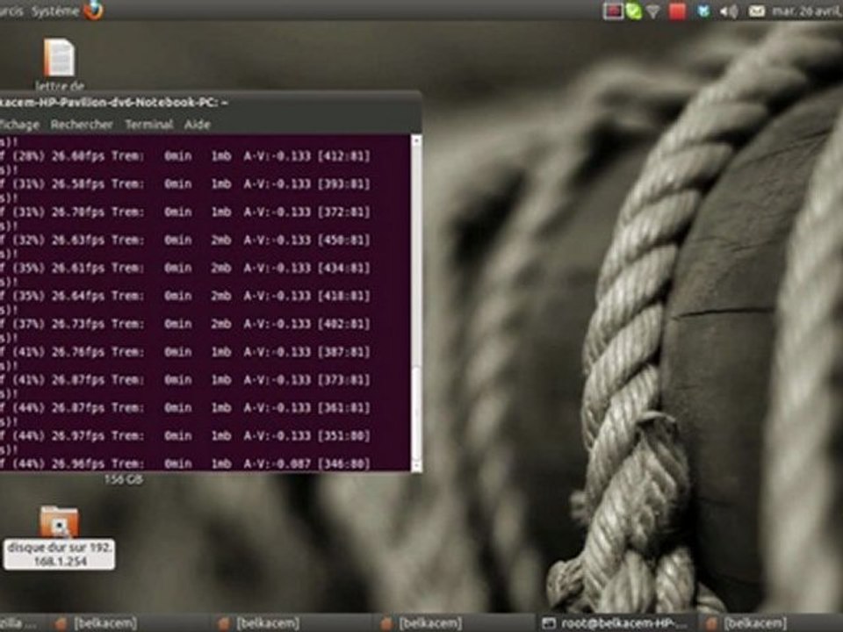This screenshot has width=843, height=632.
Task: Click the red square tray icon
Action: tap(677, 11)
